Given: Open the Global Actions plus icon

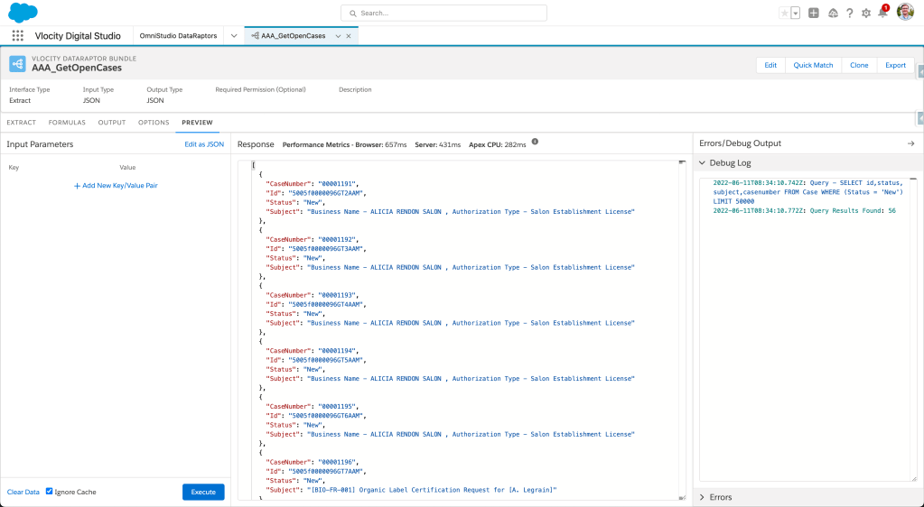Looking at the screenshot, I should (x=814, y=13).
